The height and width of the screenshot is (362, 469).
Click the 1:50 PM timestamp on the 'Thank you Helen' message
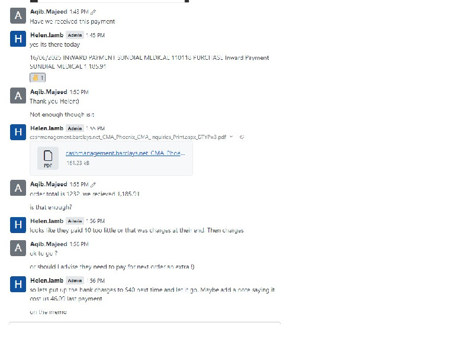point(79,92)
